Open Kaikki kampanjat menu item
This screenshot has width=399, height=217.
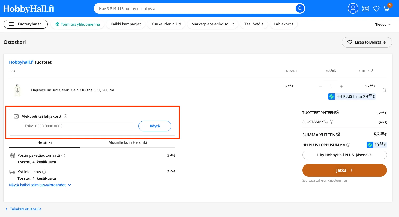tap(126, 24)
